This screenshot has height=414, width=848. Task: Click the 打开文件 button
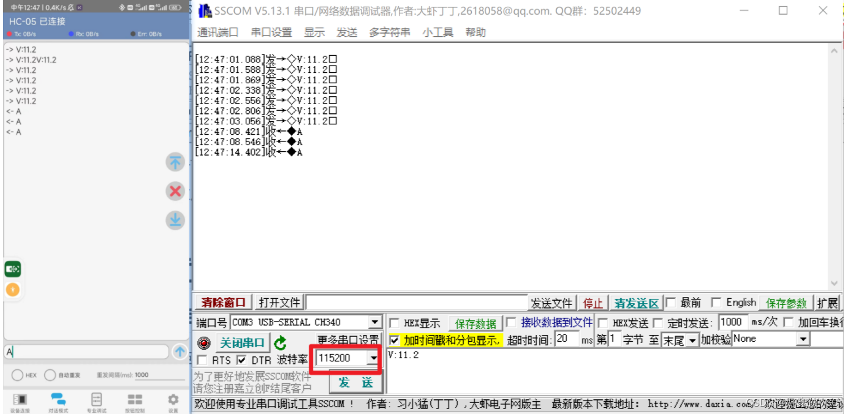click(279, 303)
